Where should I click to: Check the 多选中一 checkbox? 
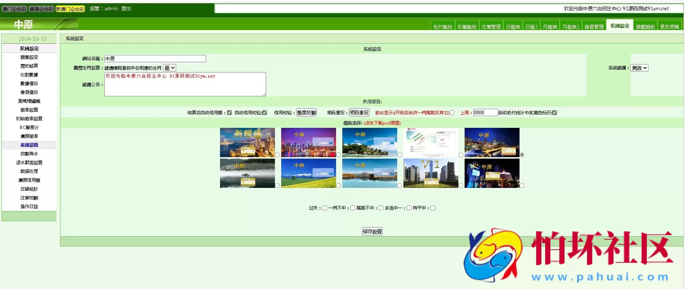click(409, 208)
